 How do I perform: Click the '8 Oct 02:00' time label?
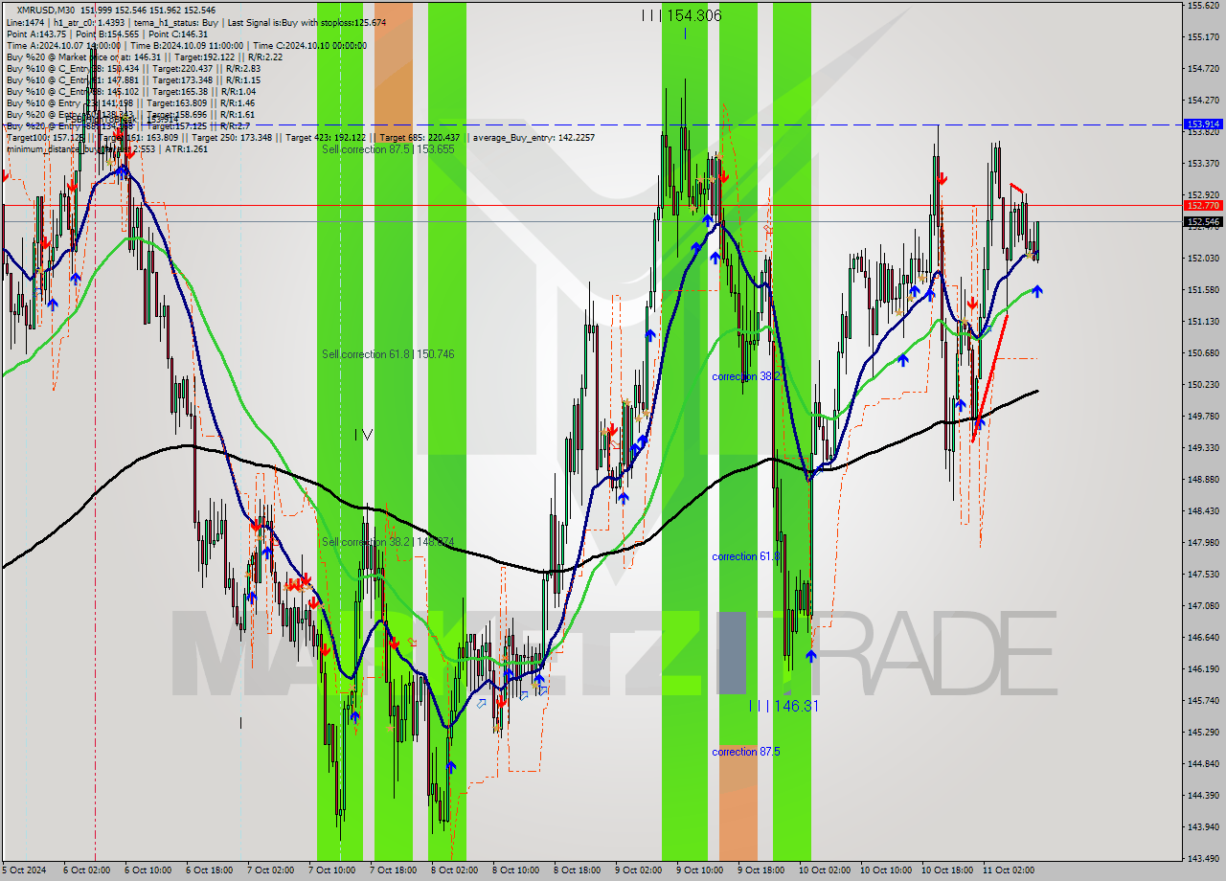click(454, 870)
